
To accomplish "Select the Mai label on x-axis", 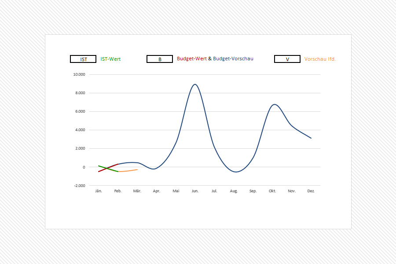I will coord(176,191).
